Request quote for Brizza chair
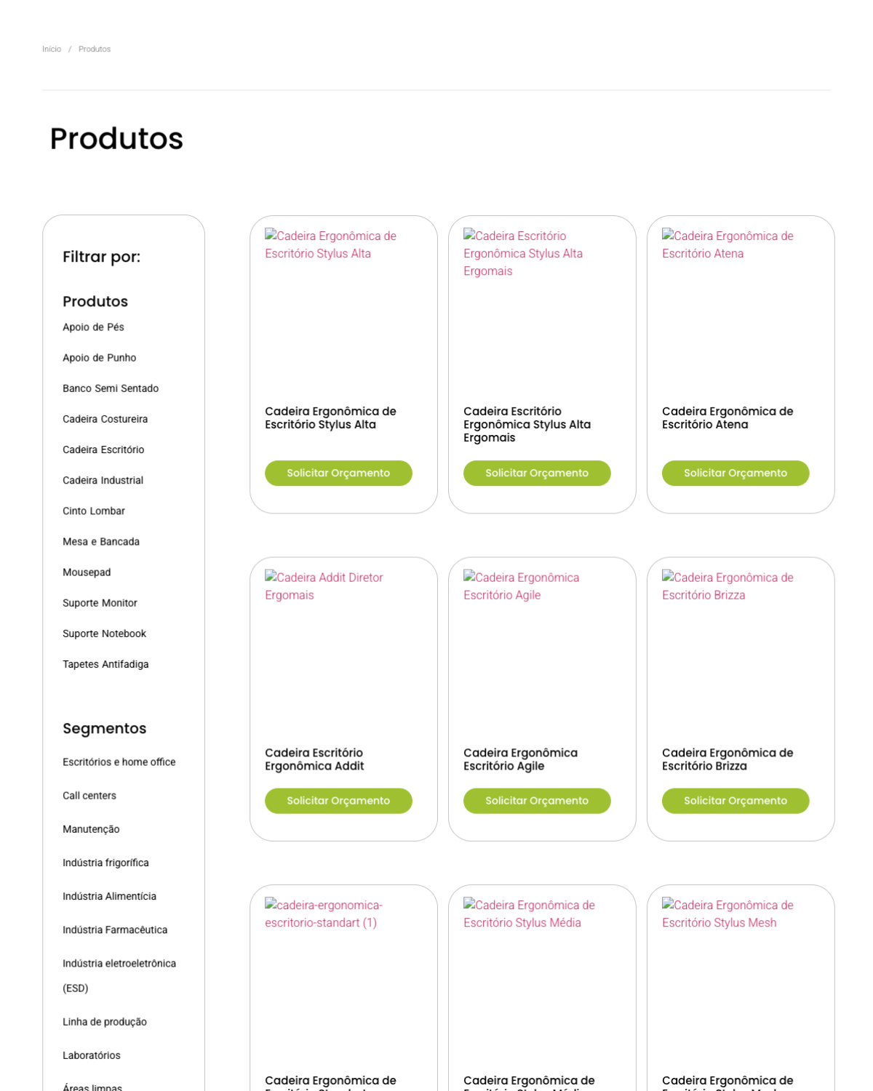 click(736, 801)
